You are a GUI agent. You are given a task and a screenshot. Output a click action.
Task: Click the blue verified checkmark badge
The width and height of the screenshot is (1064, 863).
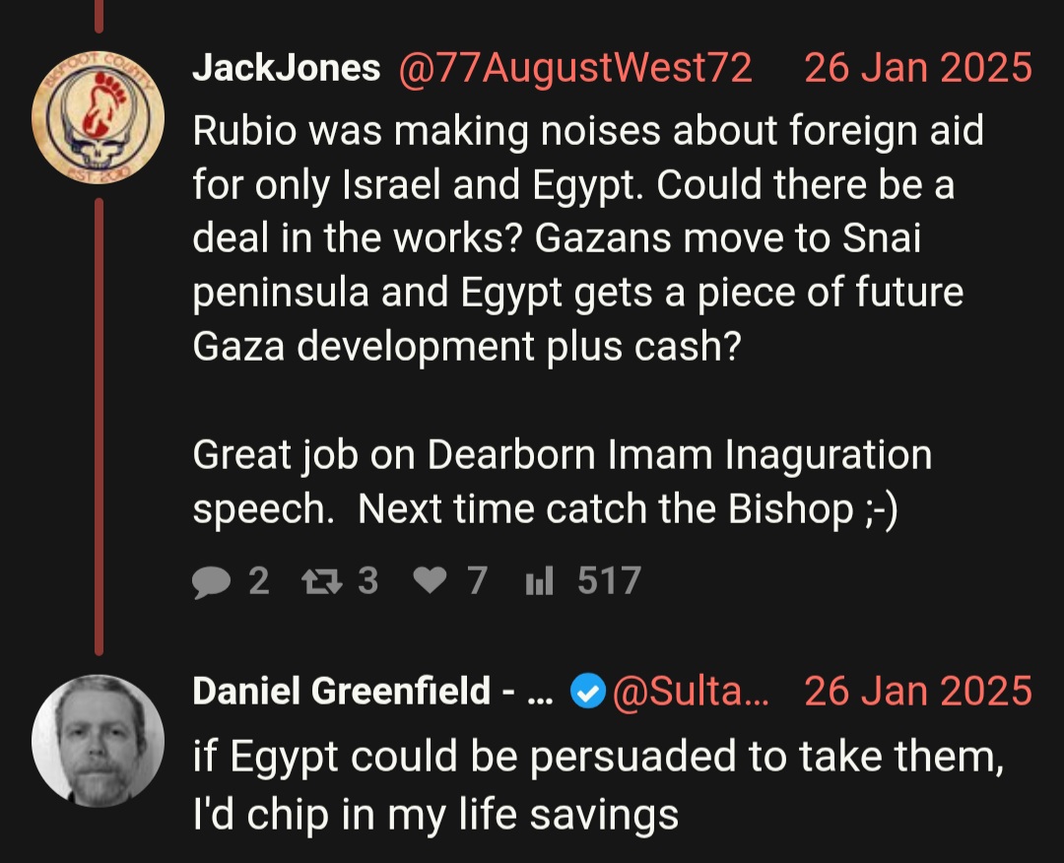[587, 692]
